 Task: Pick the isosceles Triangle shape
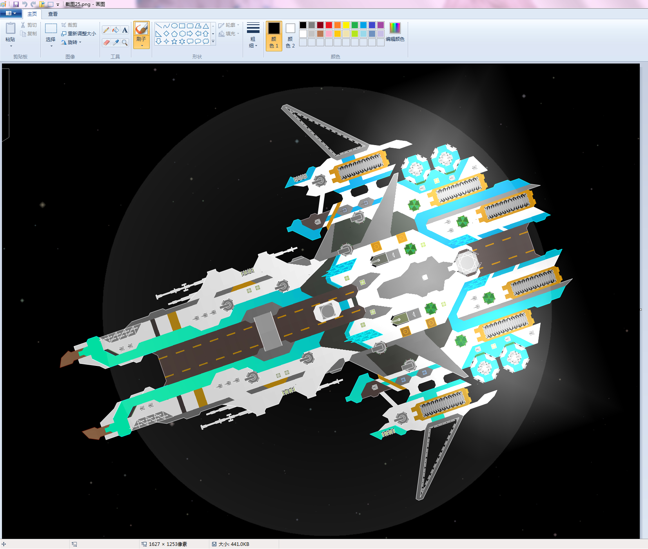pyautogui.click(x=206, y=26)
